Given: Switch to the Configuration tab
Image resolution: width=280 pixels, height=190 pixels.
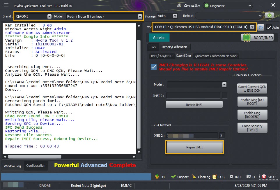Looking at the screenshot, I should point(36,166).
